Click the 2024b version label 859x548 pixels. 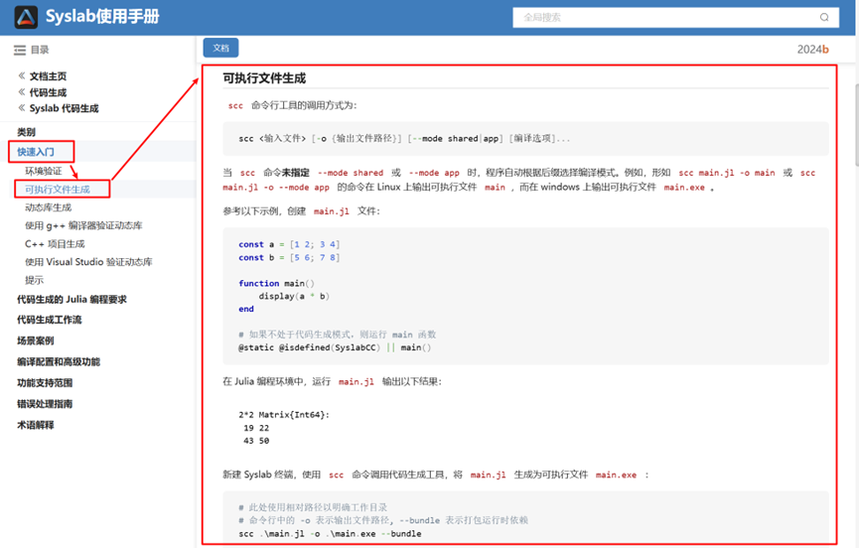(812, 50)
